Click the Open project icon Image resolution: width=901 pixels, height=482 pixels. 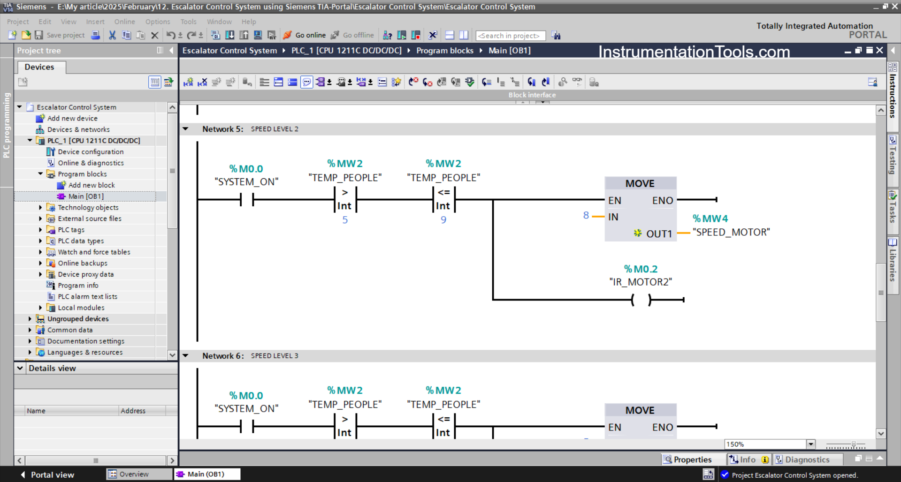pos(26,35)
